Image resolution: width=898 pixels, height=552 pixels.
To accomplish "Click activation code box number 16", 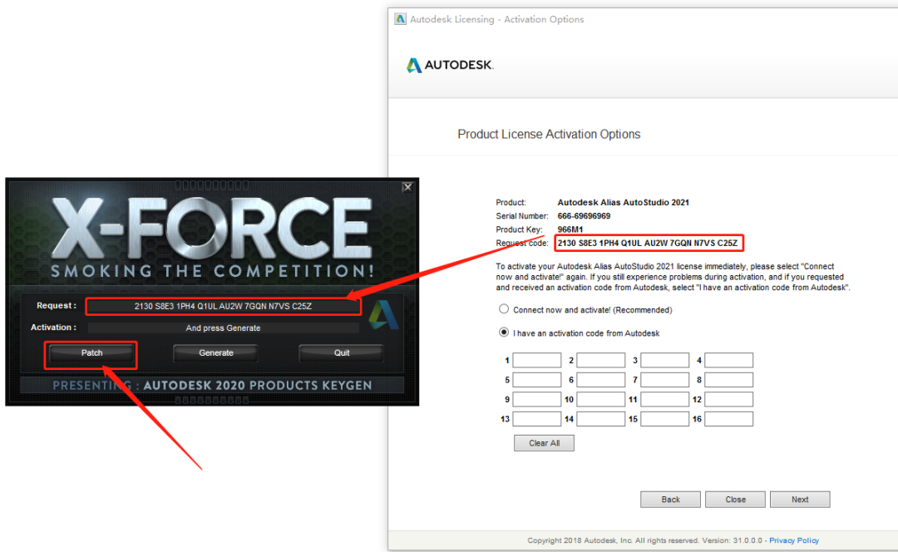I will coord(728,419).
